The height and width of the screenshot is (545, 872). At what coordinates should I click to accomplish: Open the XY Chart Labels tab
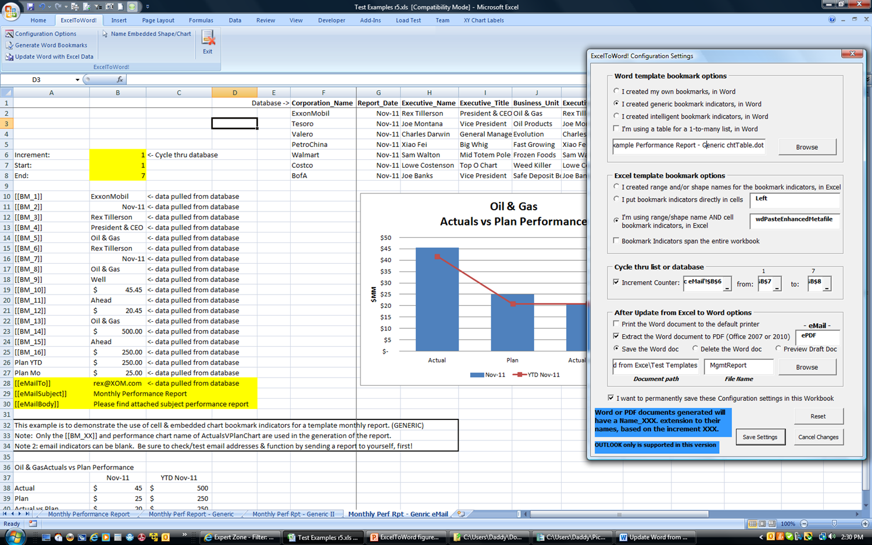click(484, 20)
